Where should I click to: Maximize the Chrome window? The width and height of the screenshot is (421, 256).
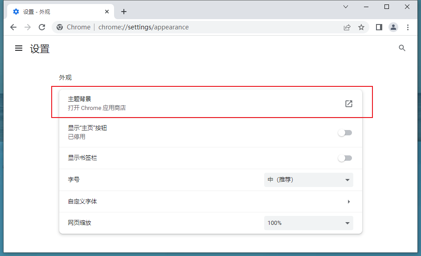tap(387, 7)
